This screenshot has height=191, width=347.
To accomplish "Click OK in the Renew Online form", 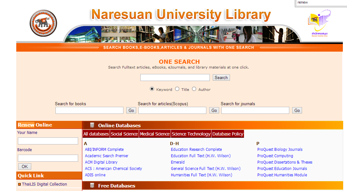I will pos(25,166).
